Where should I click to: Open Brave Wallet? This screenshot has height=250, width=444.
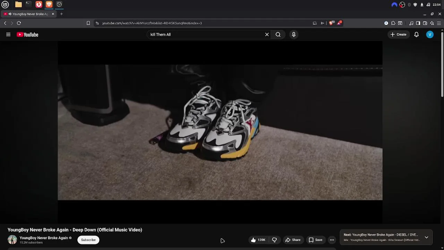[x=425, y=23]
